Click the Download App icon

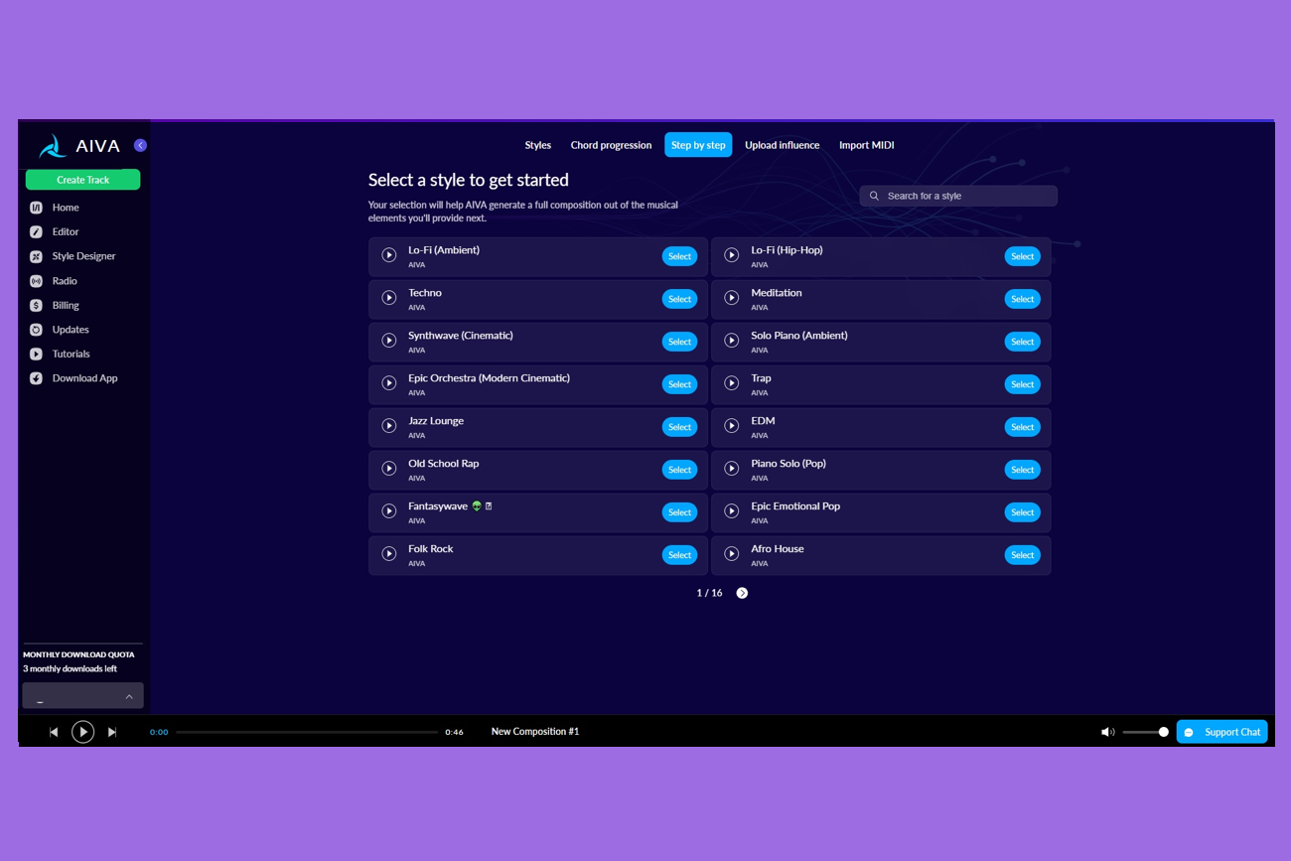coord(36,378)
